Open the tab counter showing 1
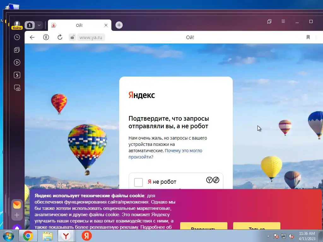This screenshot has width=323, height=242. pyautogui.click(x=29, y=25)
